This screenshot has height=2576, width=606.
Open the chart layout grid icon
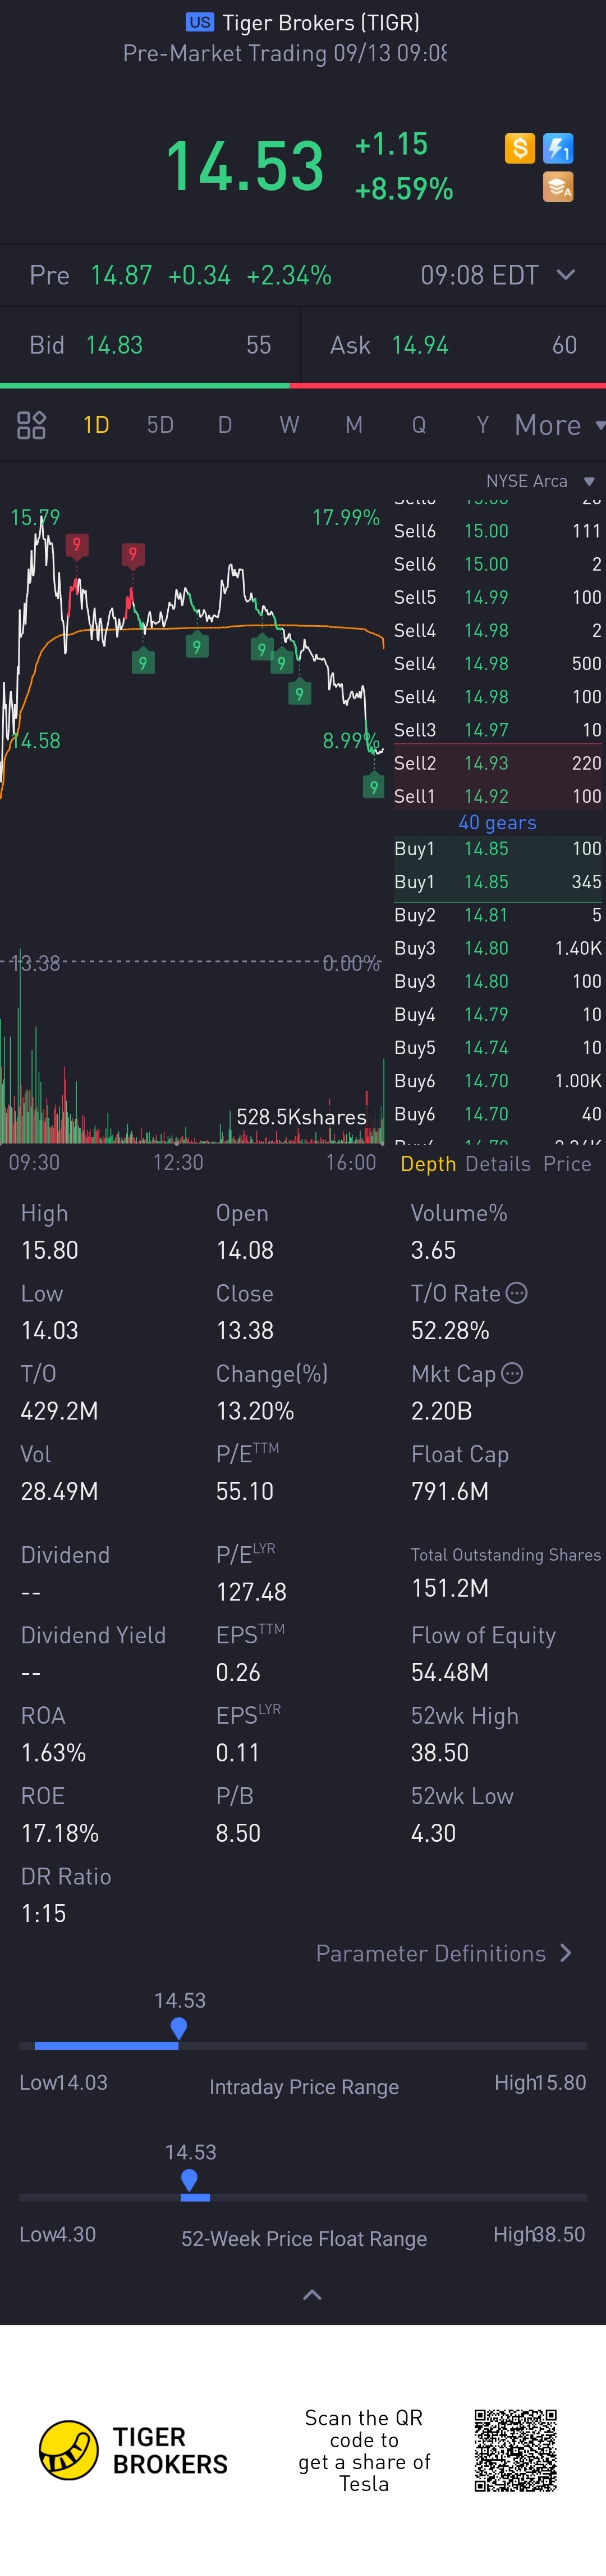coord(32,425)
